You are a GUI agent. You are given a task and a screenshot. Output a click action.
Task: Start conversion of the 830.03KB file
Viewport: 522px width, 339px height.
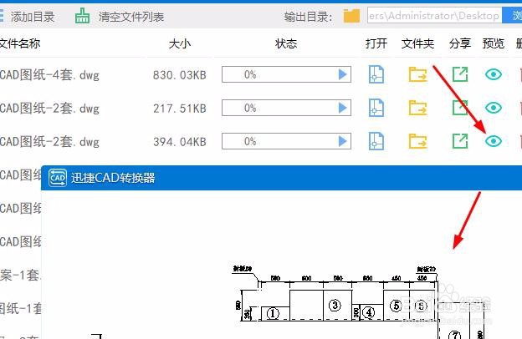(343, 74)
